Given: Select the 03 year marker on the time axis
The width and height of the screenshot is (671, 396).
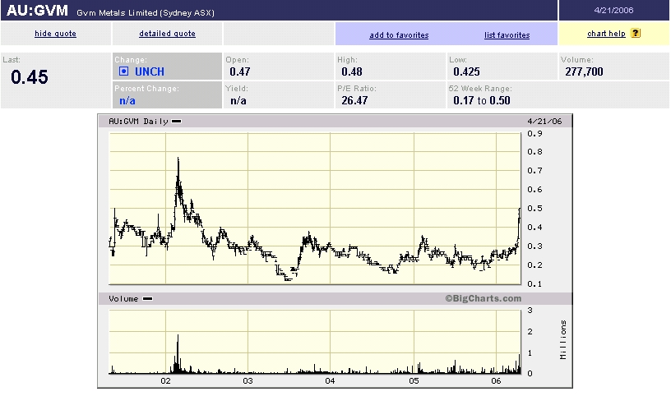Looking at the screenshot, I should point(248,382).
